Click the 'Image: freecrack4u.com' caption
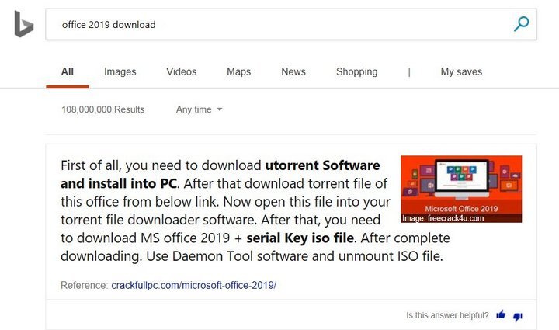The width and height of the screenshot is (559, 330). click(x=443, y=218)
